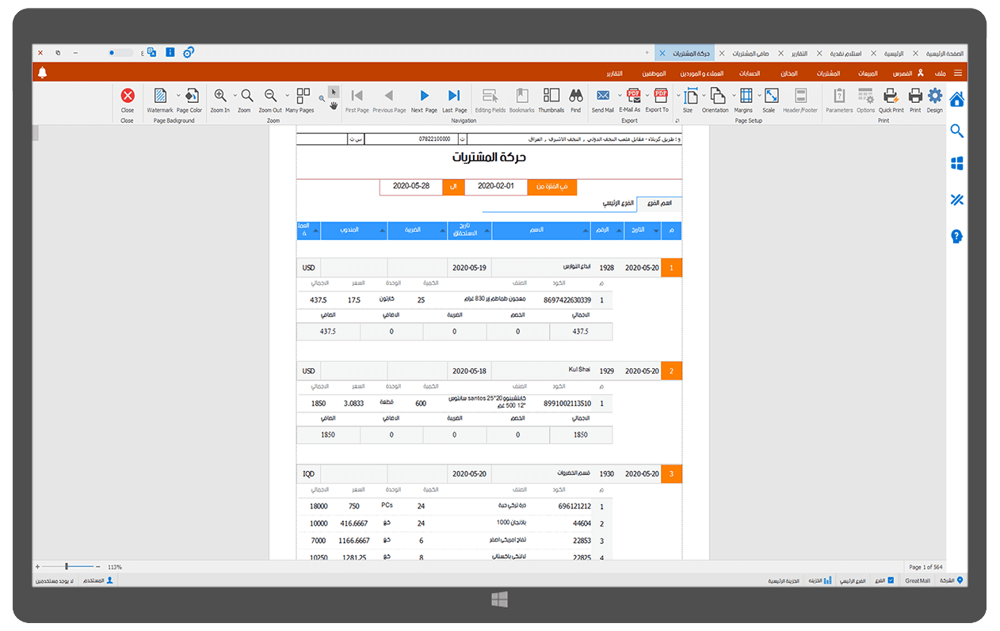This screenshot has height=631, width=1000.
Task: Click the Send Mail envelope icon
Action: click(x=603, y=97)
